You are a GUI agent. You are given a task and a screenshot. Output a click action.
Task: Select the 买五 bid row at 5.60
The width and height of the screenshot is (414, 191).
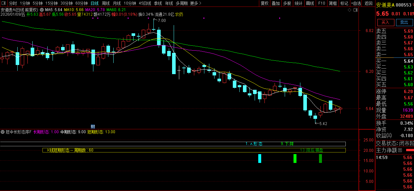coord(395,85)
